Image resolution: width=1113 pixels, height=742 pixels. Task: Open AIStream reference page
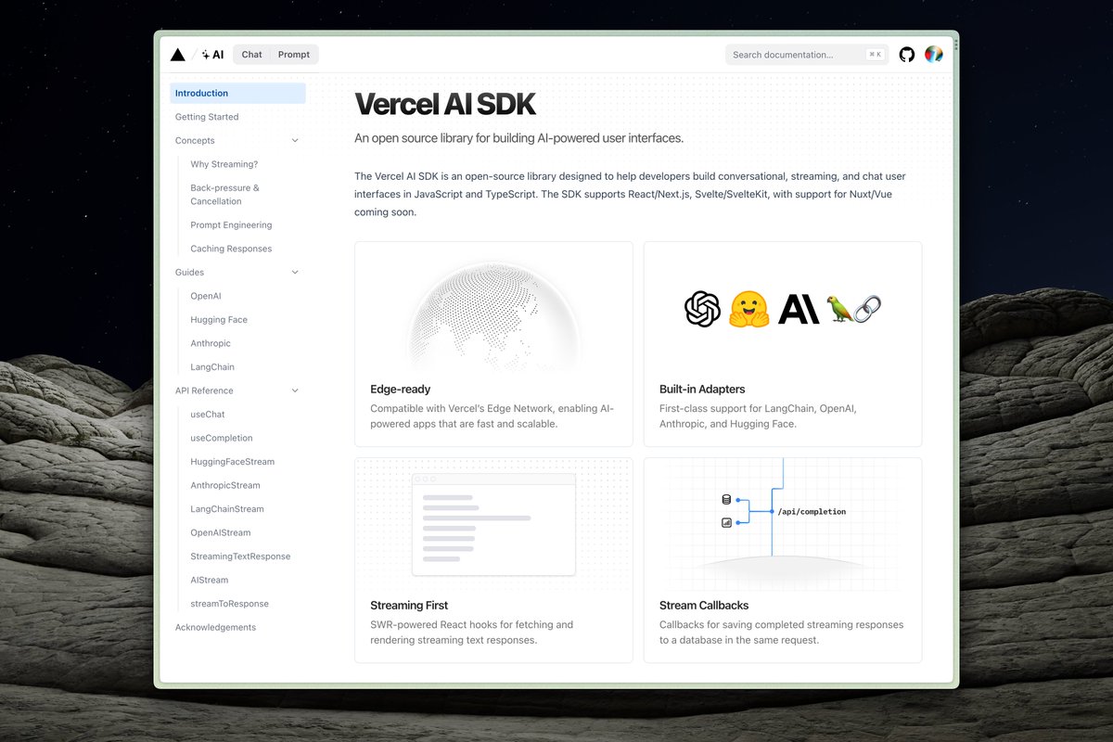click(210, 580)
